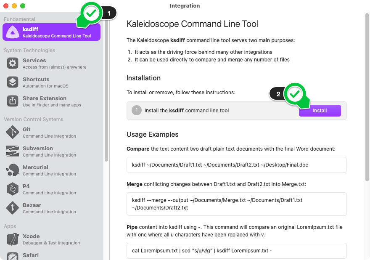The image size is (370, 260).
Task: Open the Shortcuts icon
Action: tap(13, 82)
